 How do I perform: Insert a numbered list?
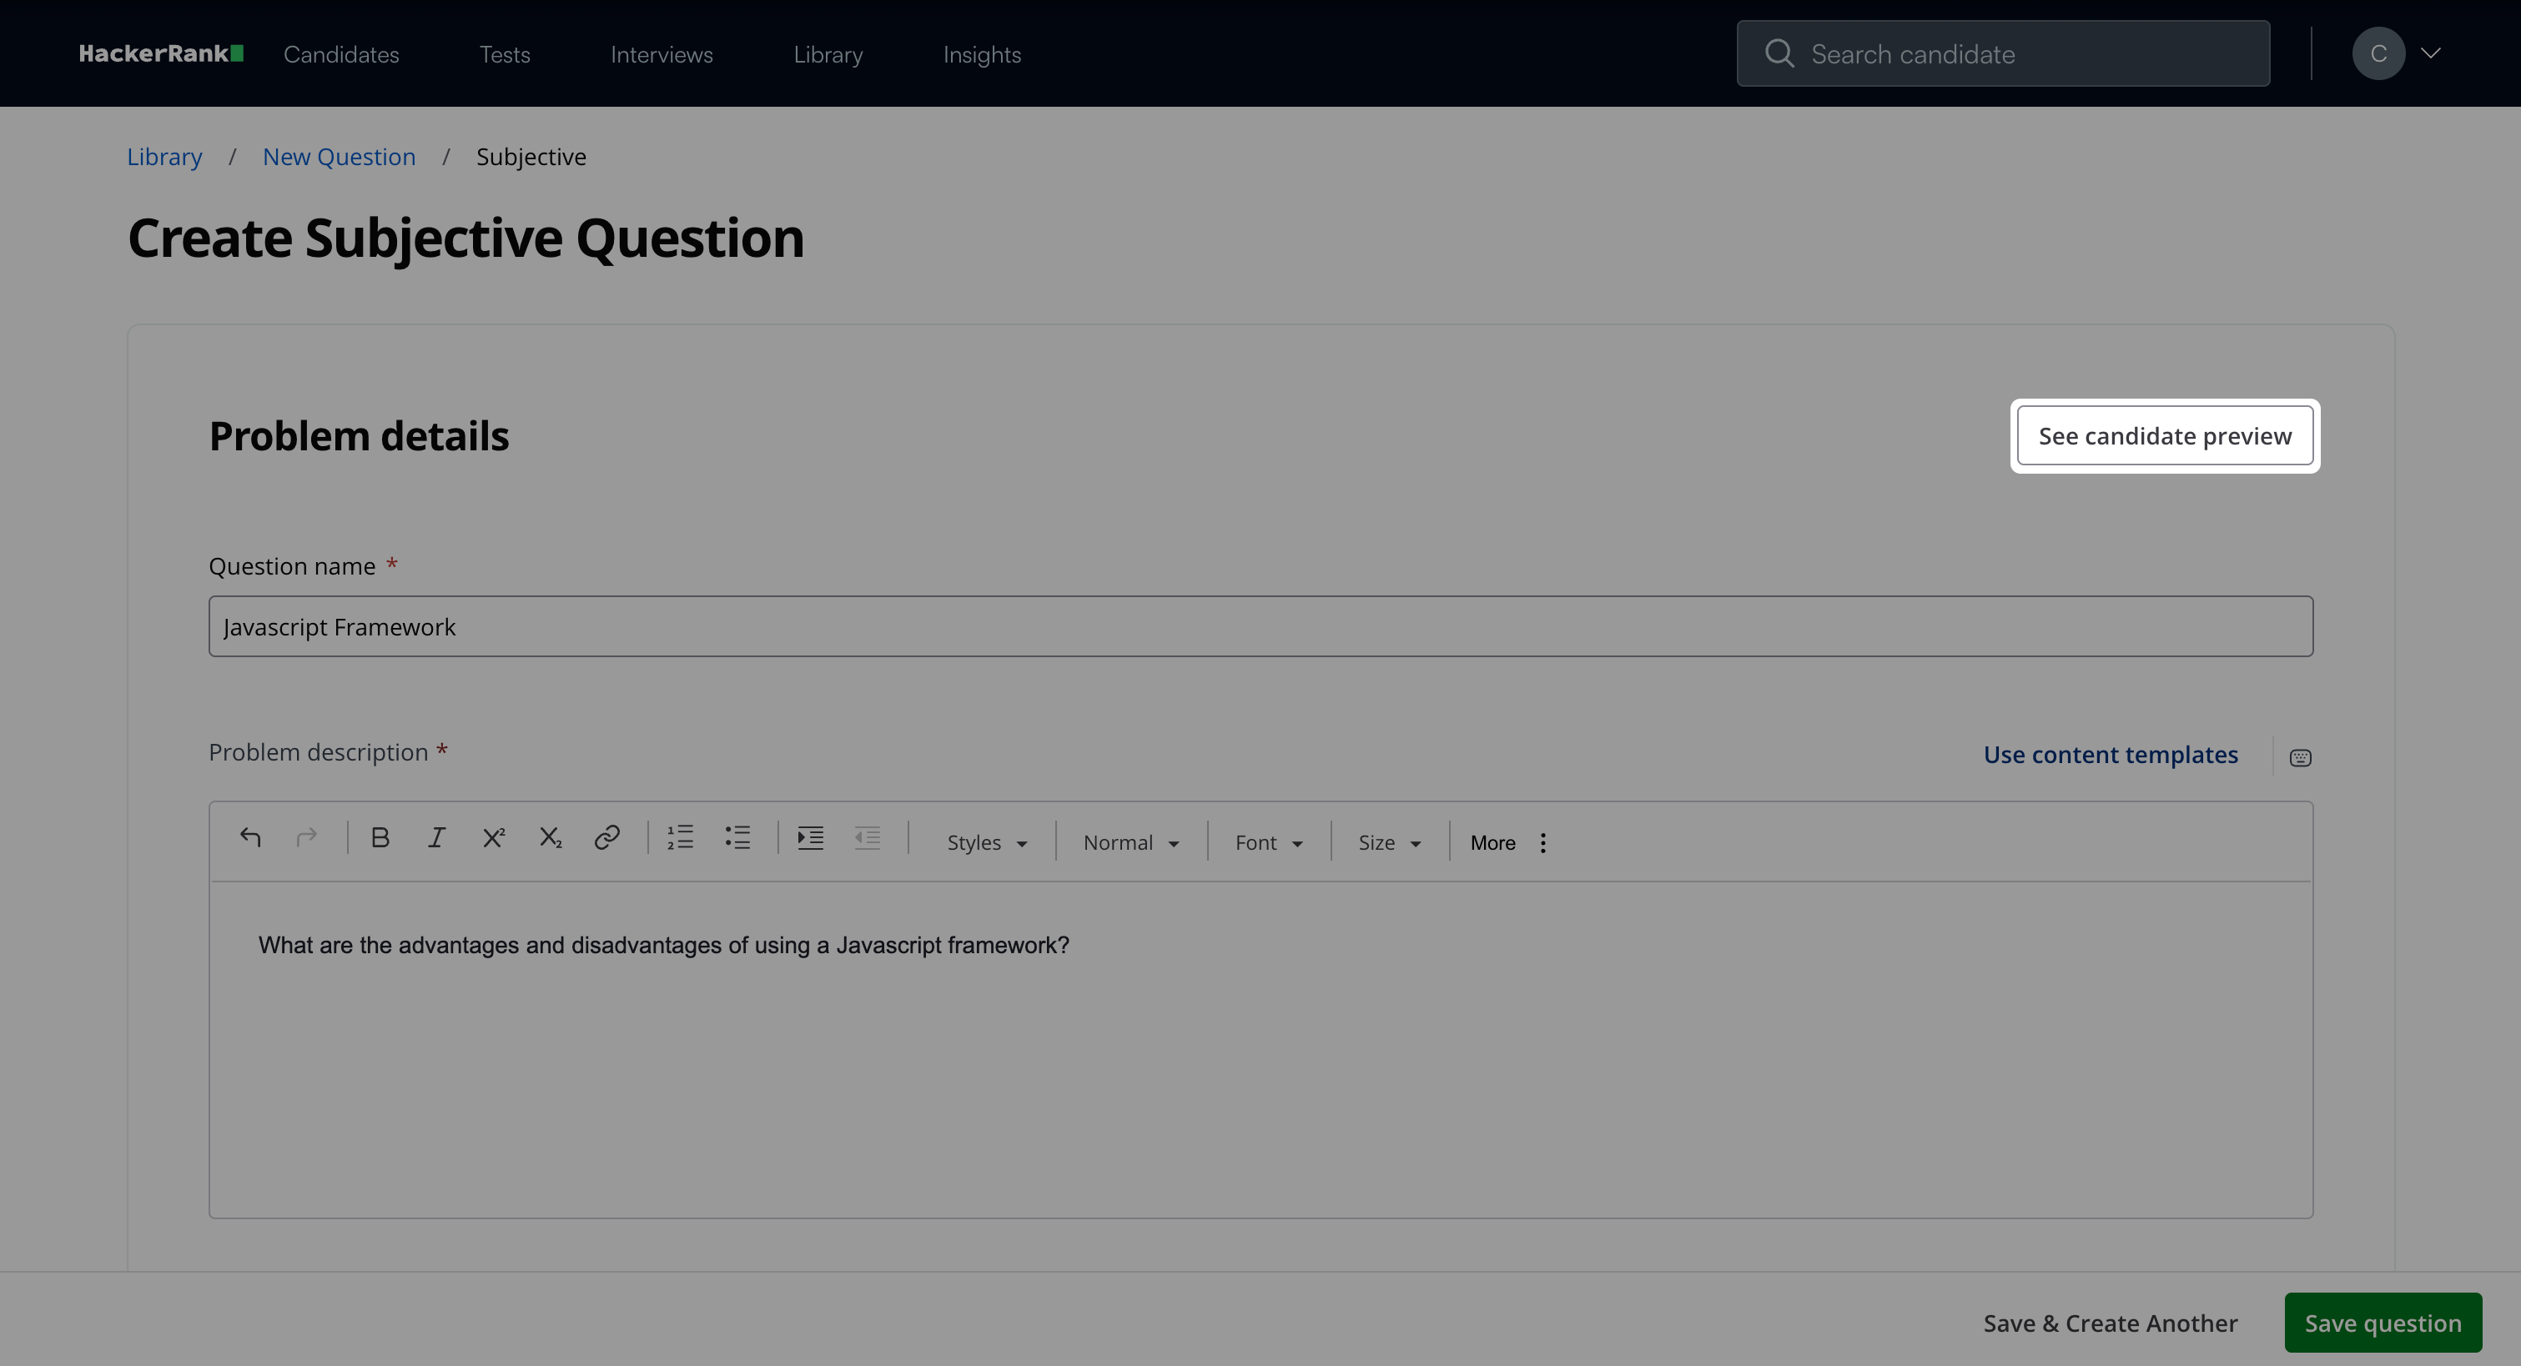tap(680, 839)
